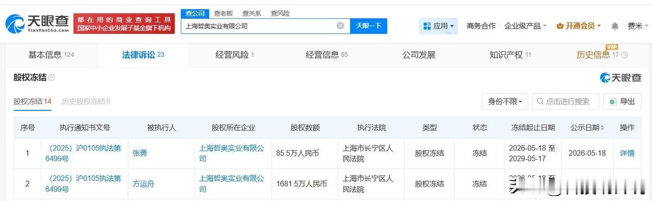
Task: Open 张勇 person link
Action: pyautogui.click(x=139, y=153)
